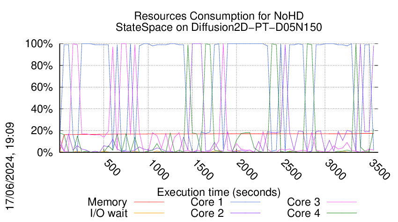The height and width of the screenshot is (222, 398).
Task: Click the red Memory legend line sample
Action: (x=149, y=202)
